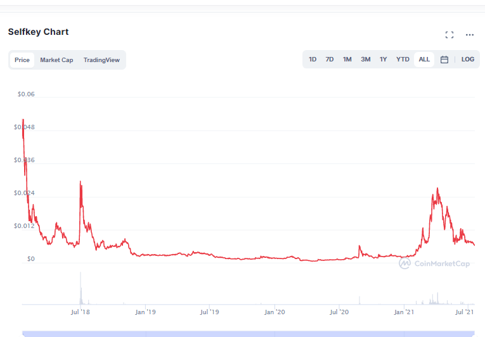Open the three-dot more options menu

point(470,35)
